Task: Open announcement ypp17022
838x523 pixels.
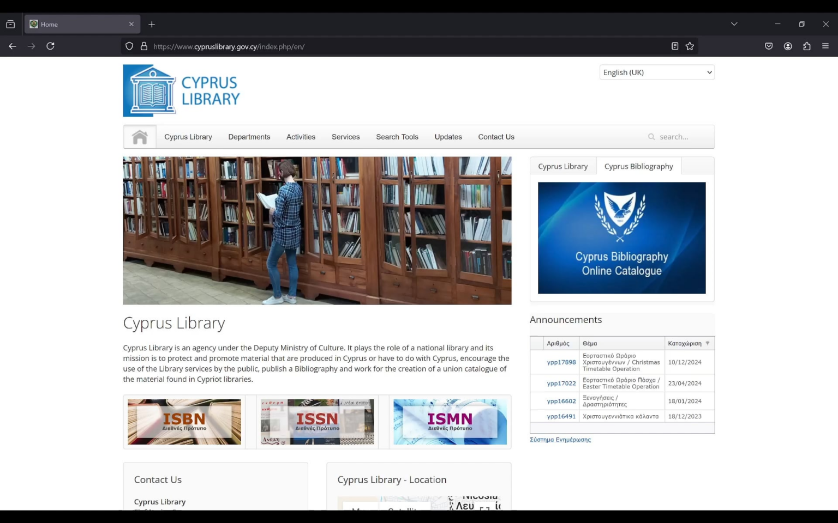Action: click(561, 384)
